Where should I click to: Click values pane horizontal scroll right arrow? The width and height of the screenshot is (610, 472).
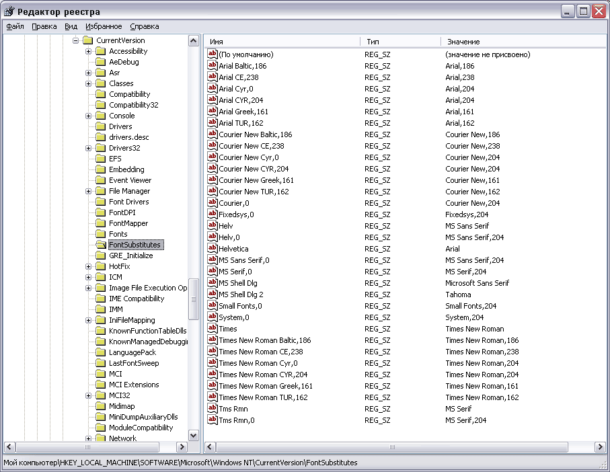pos(601,446)
